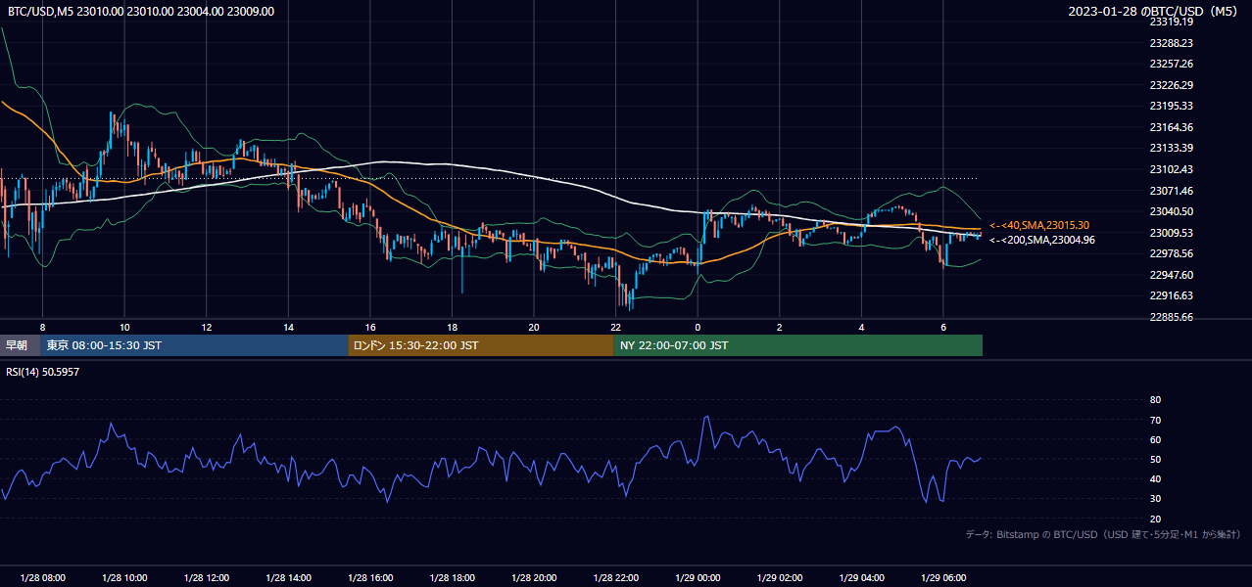Click RSI axis level 60
The height and width of the screenshot is (587, 1252).
coord(1155,439)
